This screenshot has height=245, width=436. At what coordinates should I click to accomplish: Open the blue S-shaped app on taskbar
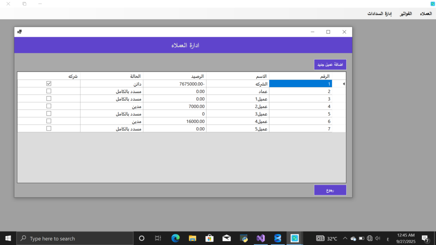tap(278, 238)
